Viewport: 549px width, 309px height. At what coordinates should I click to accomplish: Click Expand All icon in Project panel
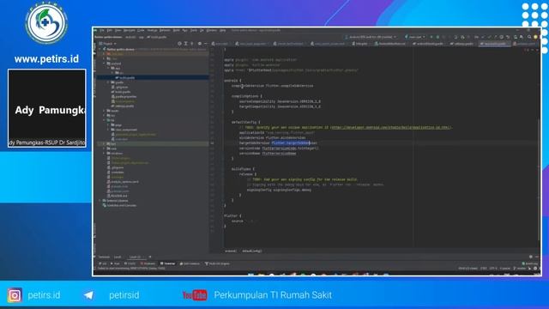pos(186,44)
